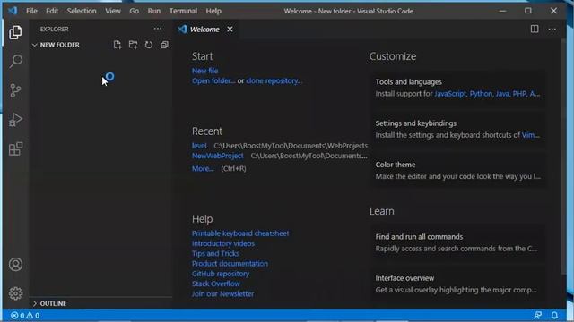
Task: Open recent project level
Action: (x=199, y=146)
